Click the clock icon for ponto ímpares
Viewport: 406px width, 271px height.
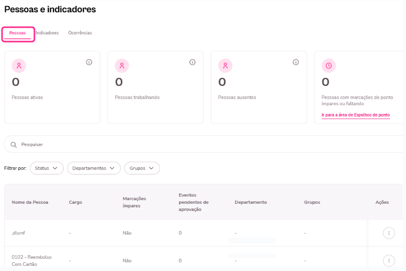328,66
